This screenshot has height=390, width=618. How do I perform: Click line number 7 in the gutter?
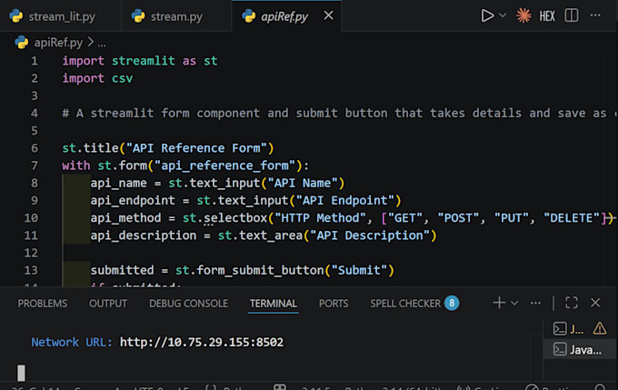click(x=35, y=165)
